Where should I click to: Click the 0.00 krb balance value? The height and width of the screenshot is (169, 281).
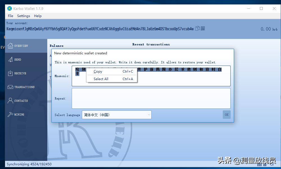tap(269, 29)
